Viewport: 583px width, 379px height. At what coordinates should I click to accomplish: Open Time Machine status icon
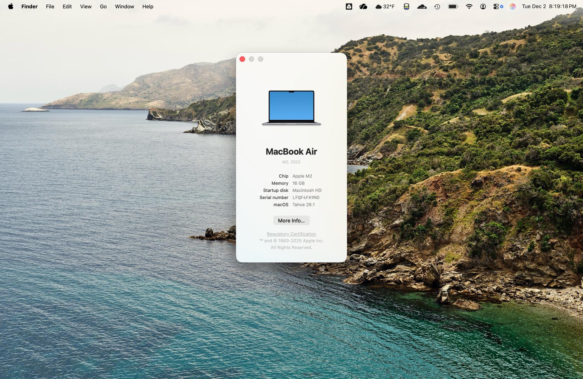(x=437, y=6)
